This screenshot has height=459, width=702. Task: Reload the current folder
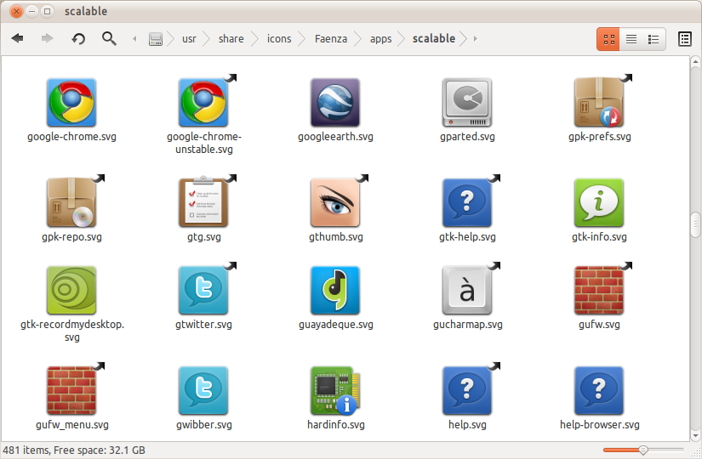click(78, 38)
